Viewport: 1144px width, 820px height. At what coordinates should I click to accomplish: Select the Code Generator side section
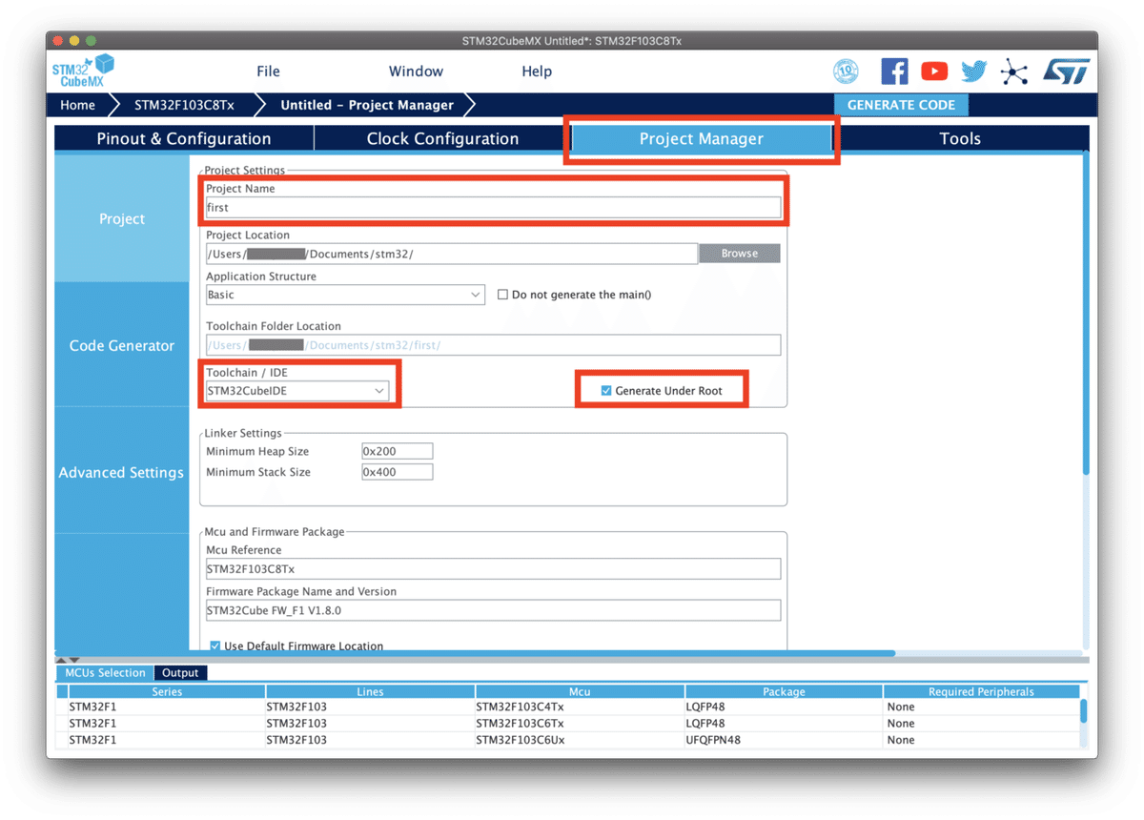tap(122, 345)
